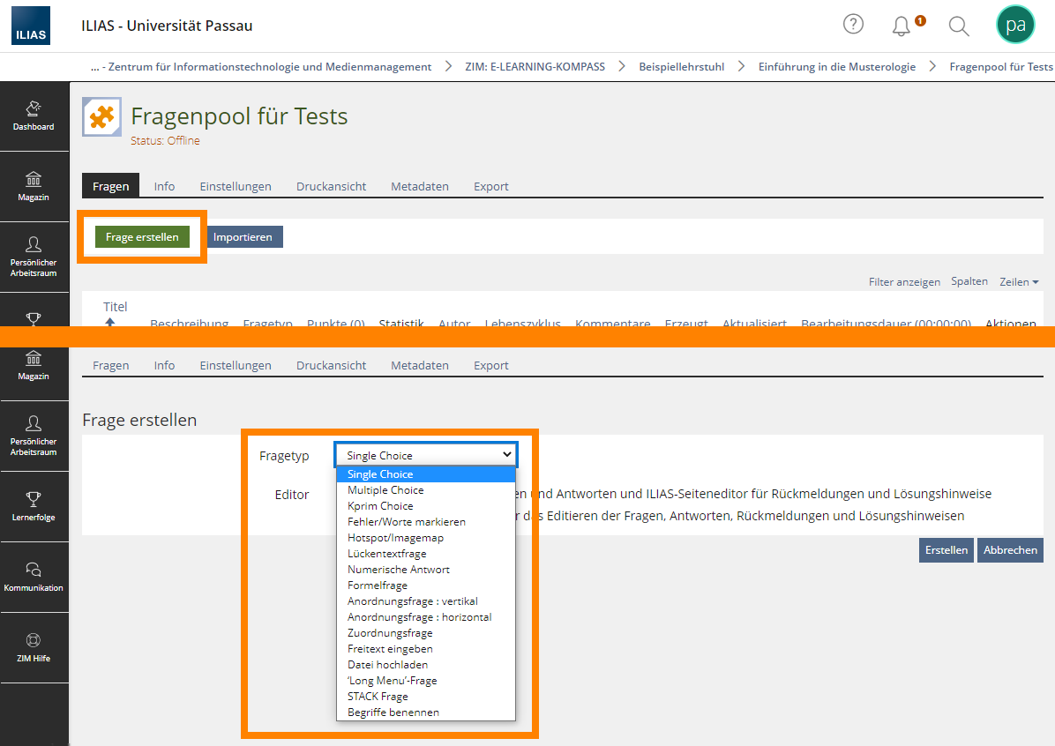Sort table by Titel column
This screenshot has height=746, width=1055.
click(115, 307)
